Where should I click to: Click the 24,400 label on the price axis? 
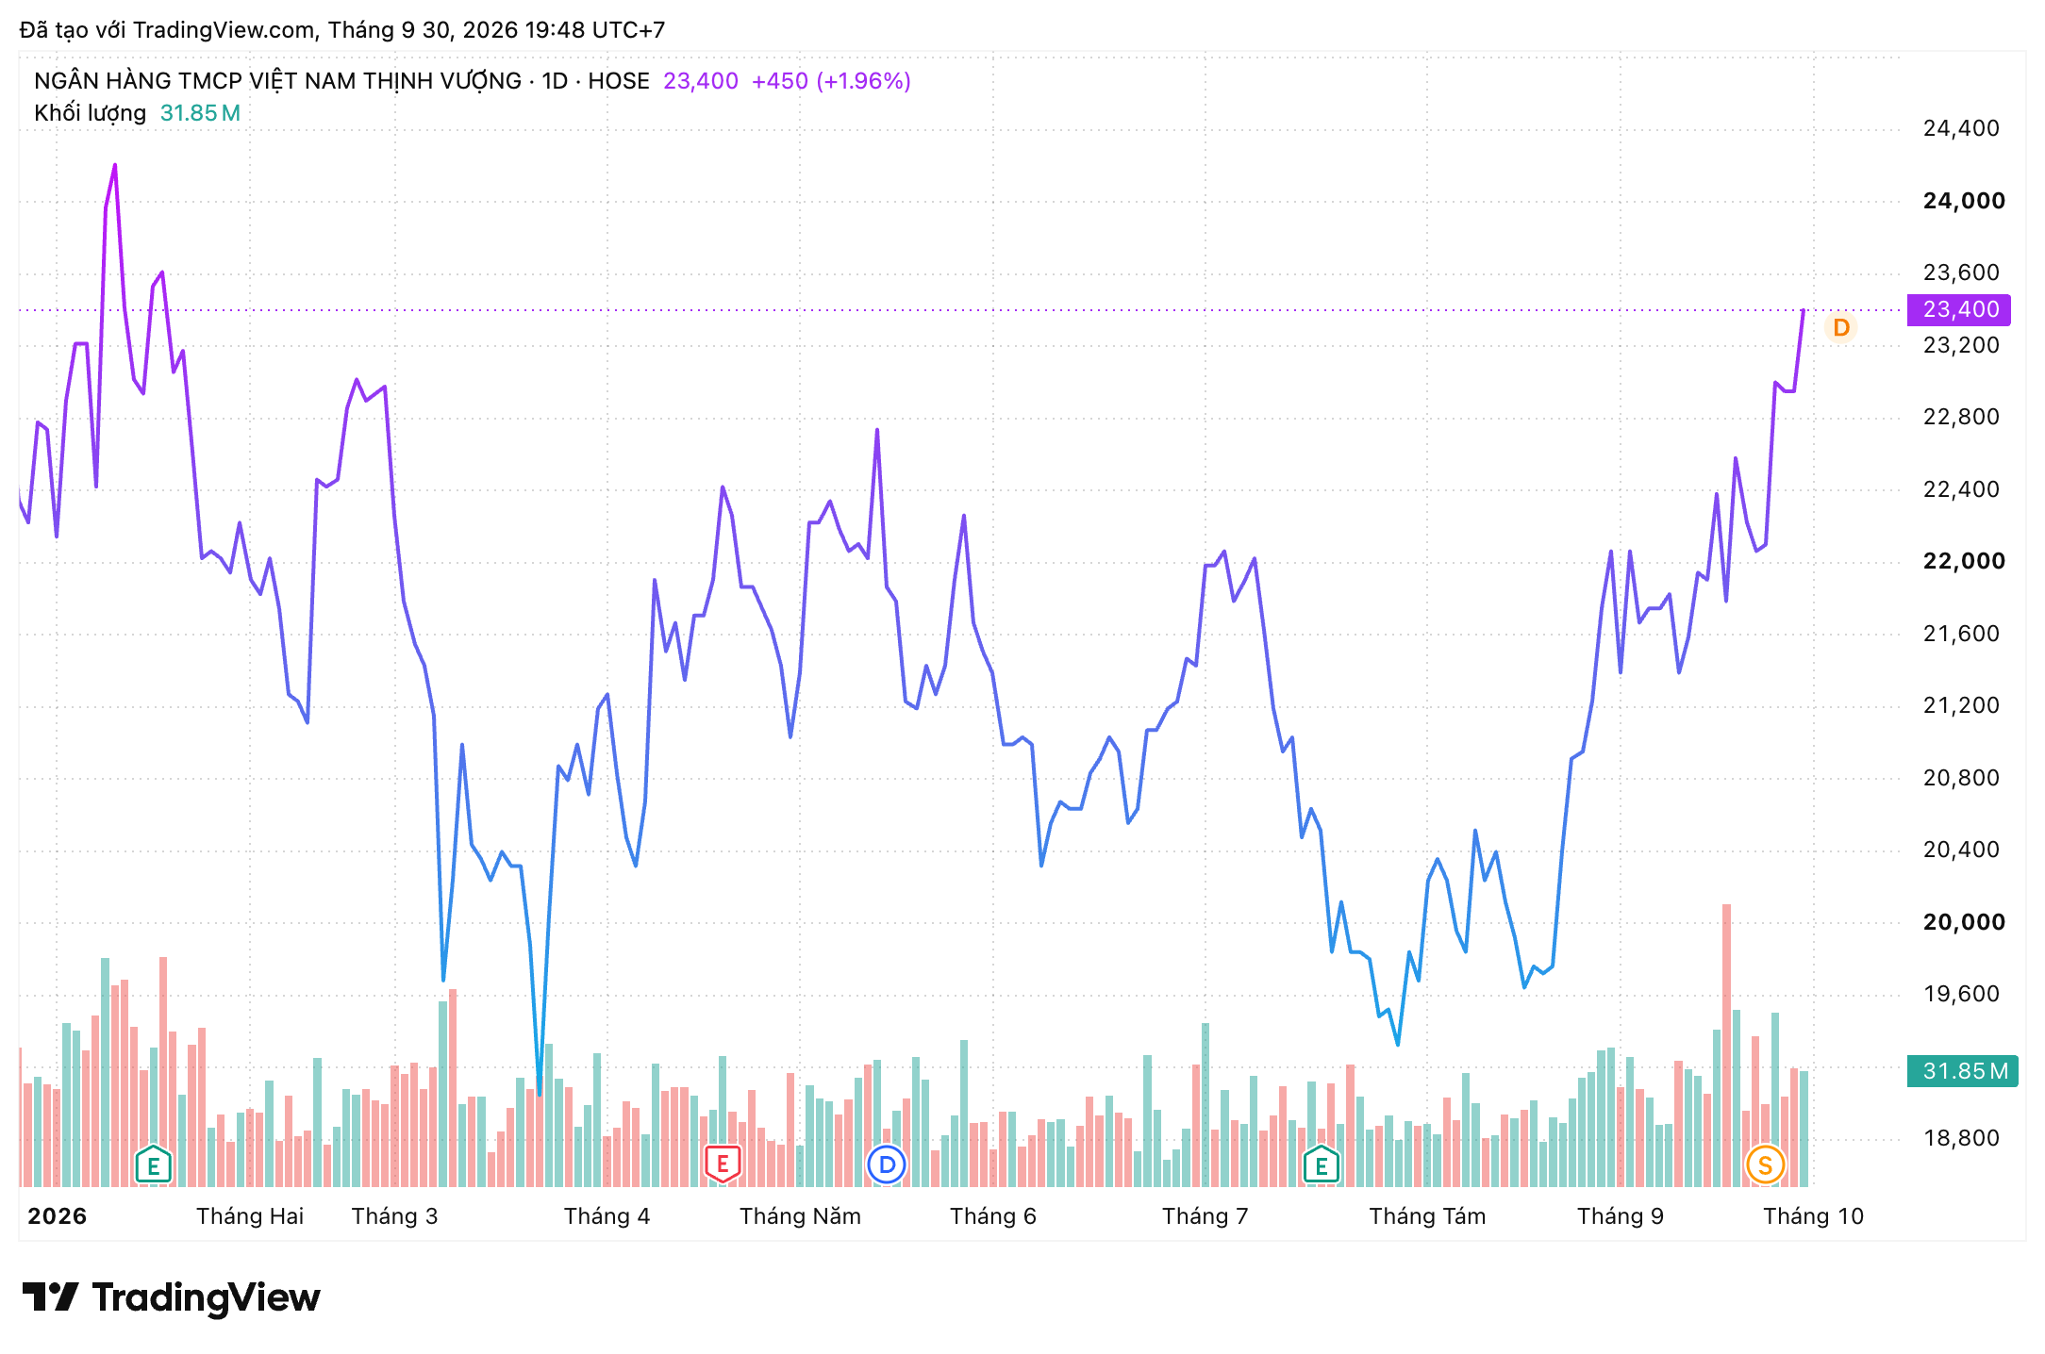pos(1961,128)
